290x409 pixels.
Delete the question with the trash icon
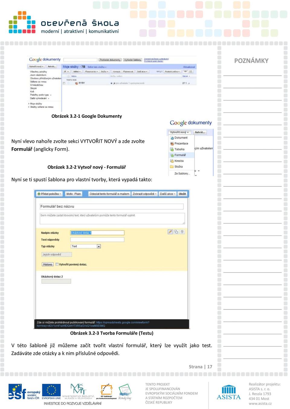pos(182,232)
